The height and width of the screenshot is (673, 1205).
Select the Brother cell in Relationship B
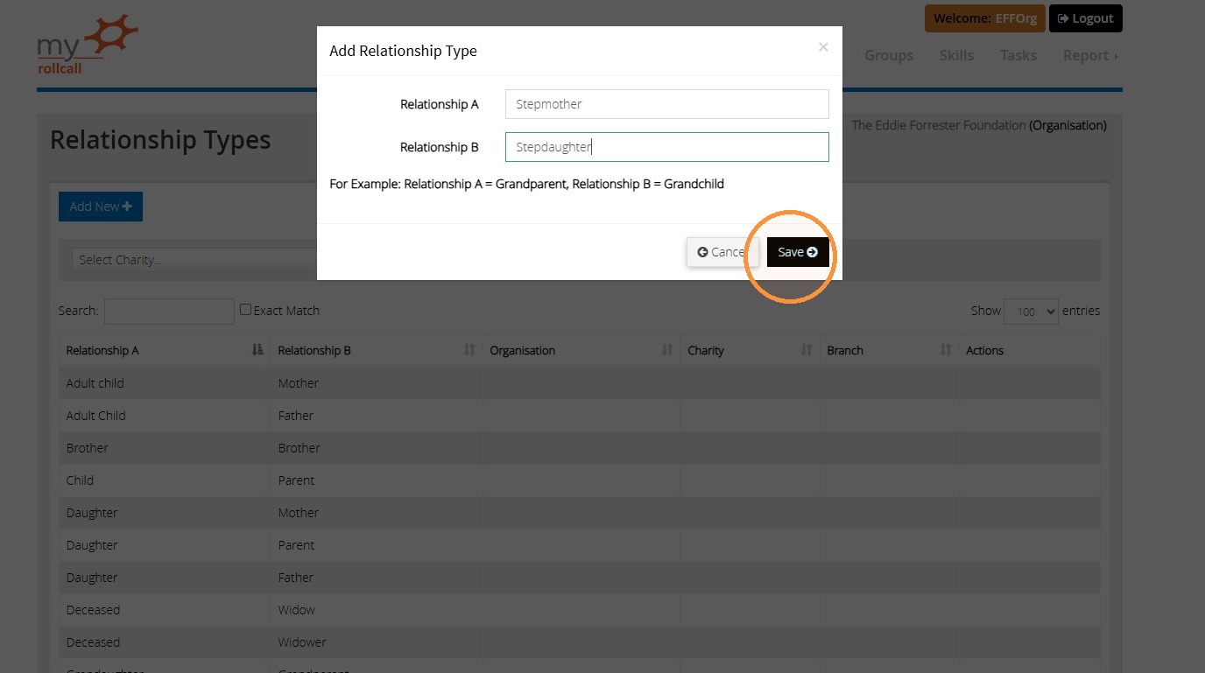[x=377, y=448]
